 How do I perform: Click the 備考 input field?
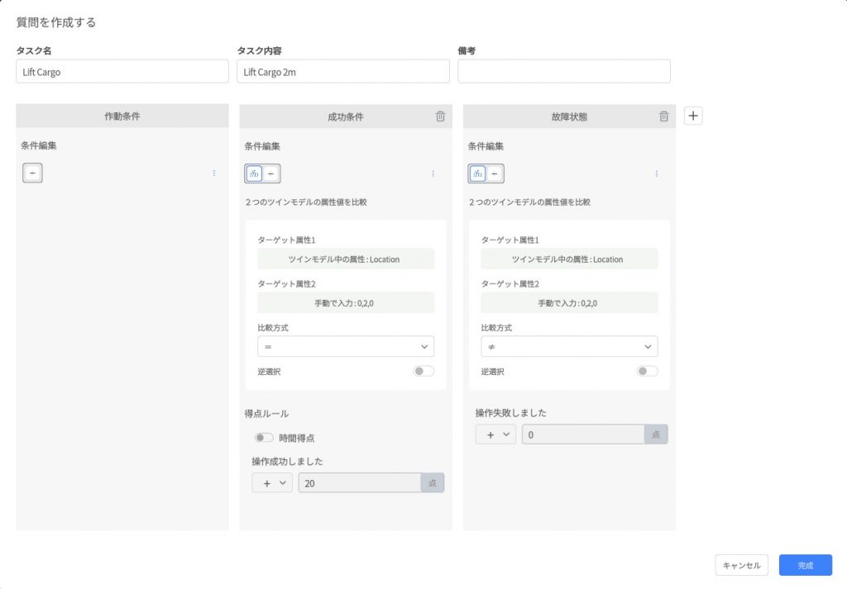point(563,72)
